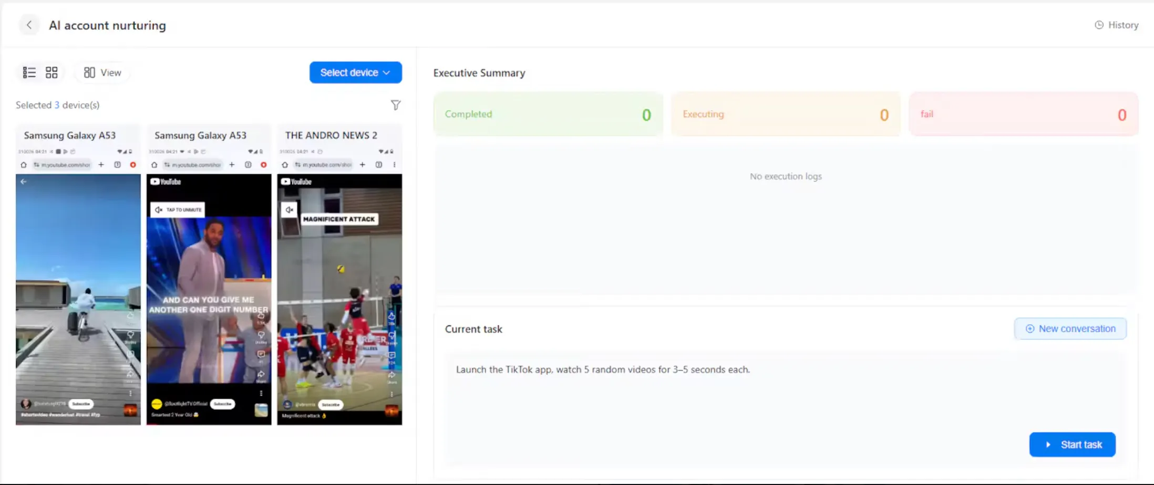Click the 'Selected 3 device(s)' label
This screenshot has width=1154, height=485.
(x=58, y=105)
